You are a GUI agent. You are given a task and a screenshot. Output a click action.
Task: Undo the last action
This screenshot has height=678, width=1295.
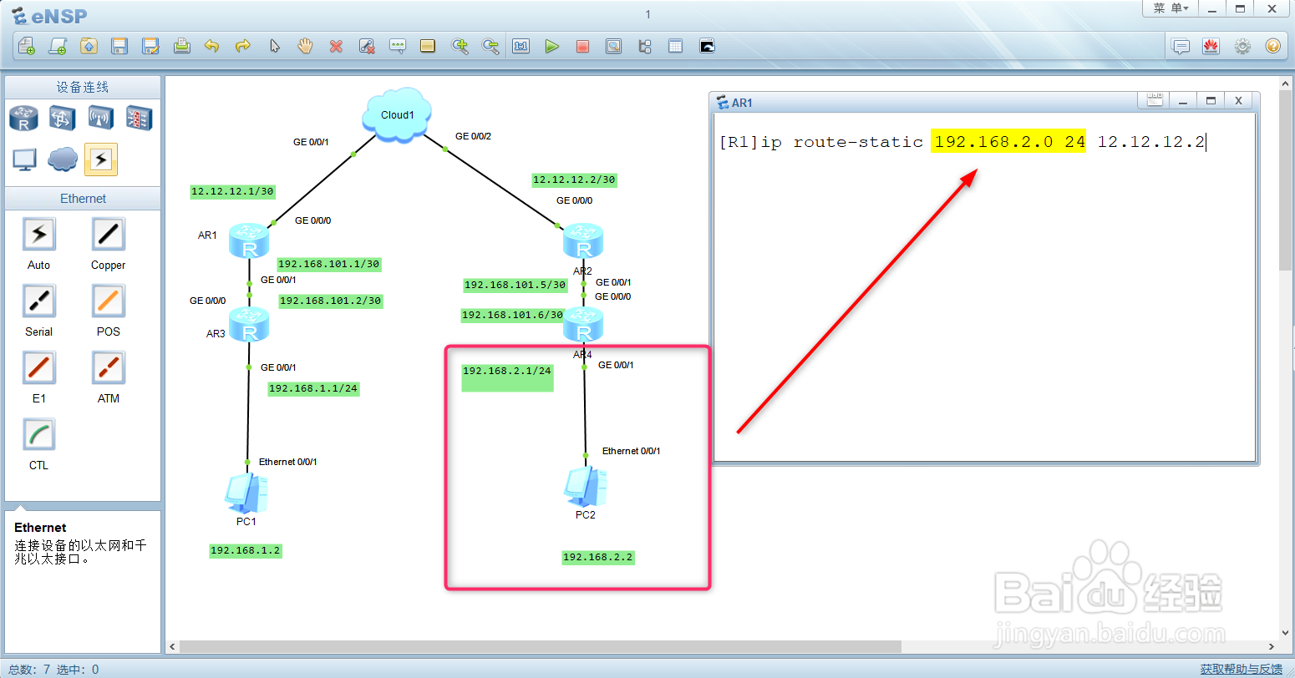point(212,46)
